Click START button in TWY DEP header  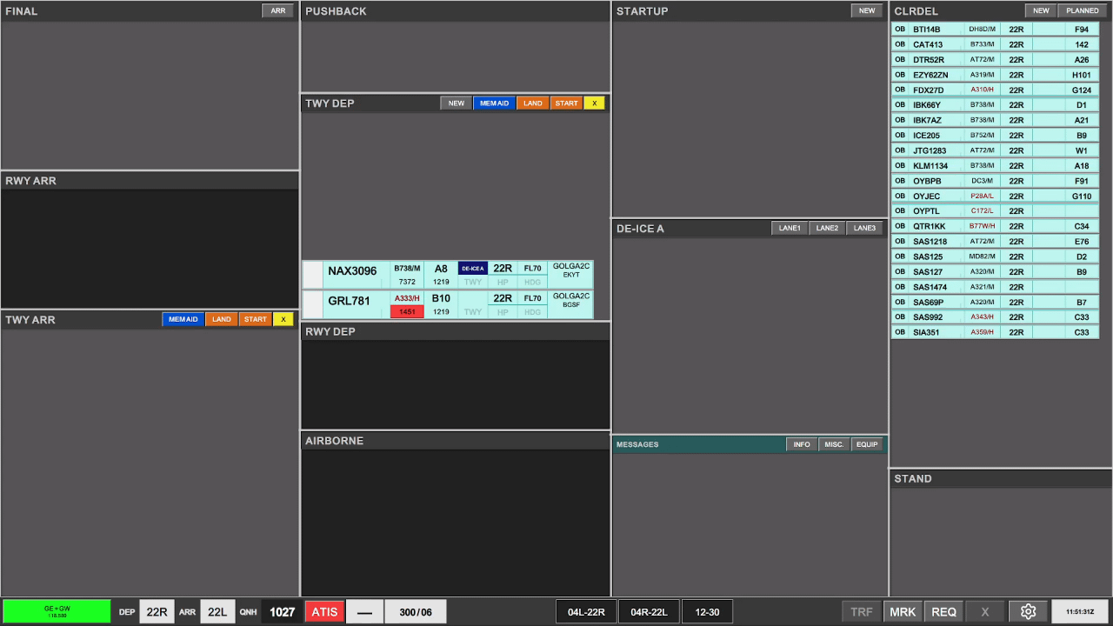tap(566, 103)
